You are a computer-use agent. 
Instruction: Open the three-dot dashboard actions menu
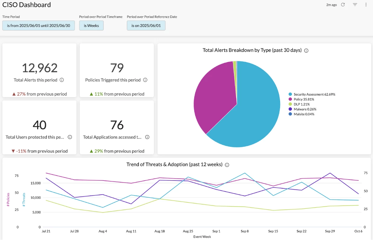point(366,5)
